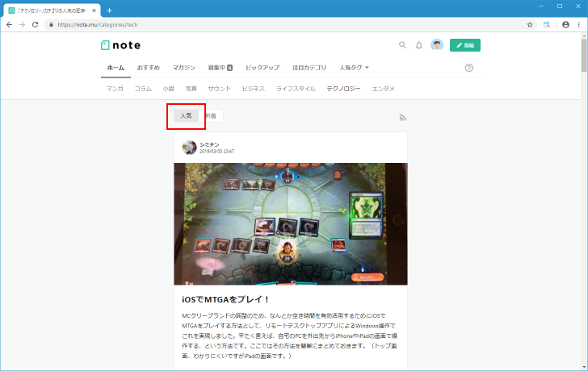Open the コラム category
588x371 pixels.
click(143, 89)
